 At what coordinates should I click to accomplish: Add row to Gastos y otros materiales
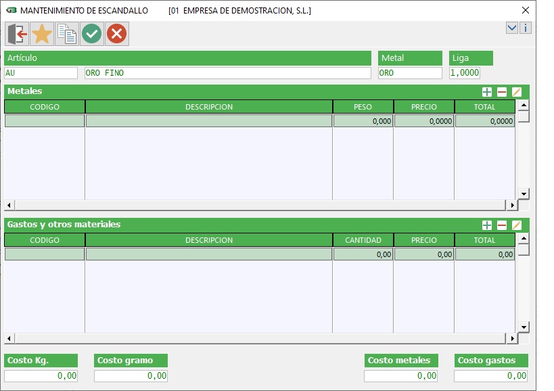(487, 225)
